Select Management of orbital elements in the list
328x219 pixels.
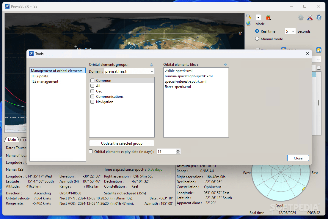pyautogui.click(x=58, y=71)
